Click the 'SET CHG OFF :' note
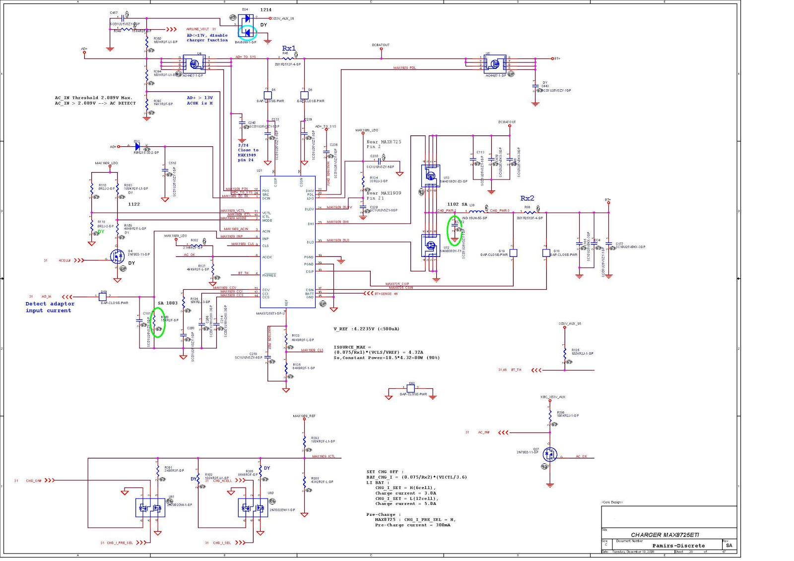The image size is (794, 561). coord(385,472)
